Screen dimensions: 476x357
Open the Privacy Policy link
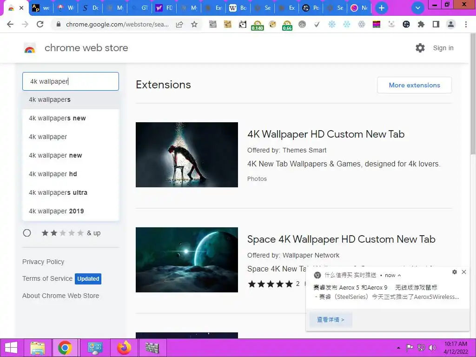pyautogui.click(x=43, y=262)
